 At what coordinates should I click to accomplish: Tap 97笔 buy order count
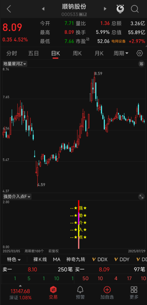coord(140,269)
